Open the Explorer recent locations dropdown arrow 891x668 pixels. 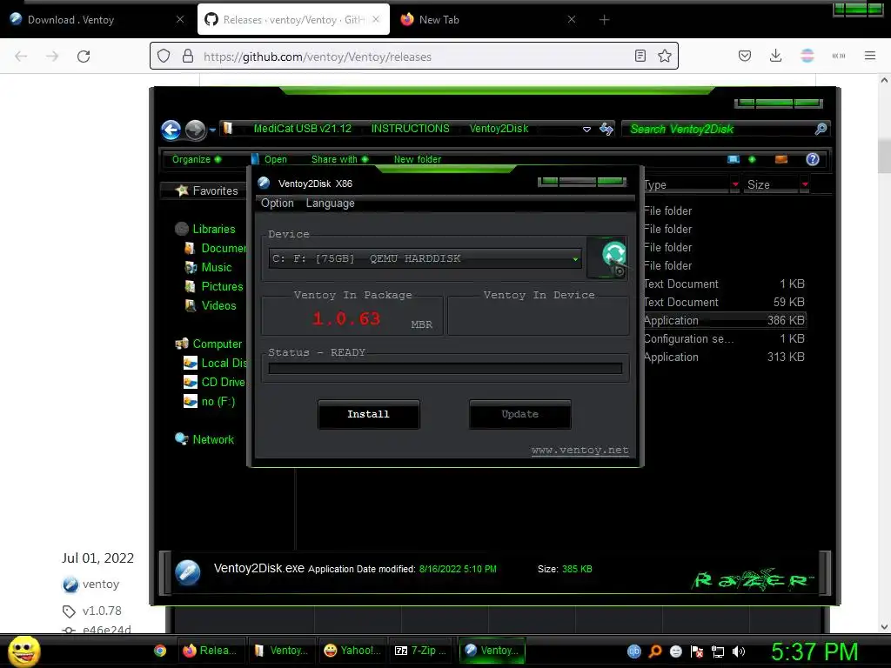212,130
